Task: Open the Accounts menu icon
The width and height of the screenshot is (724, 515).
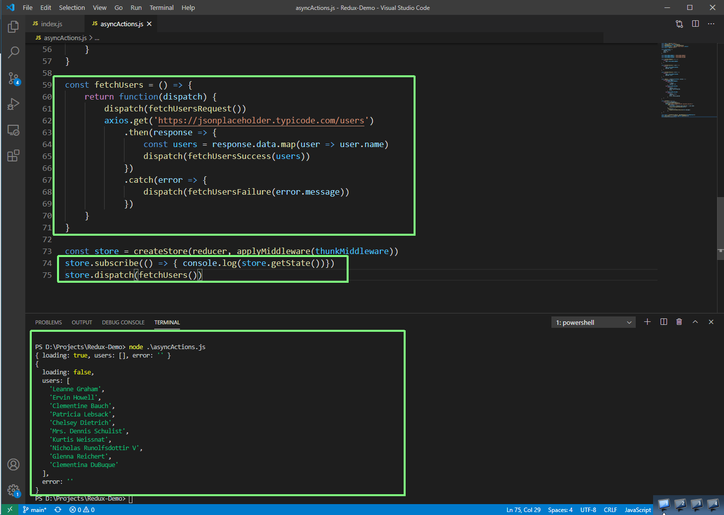Action: point(13,464)
